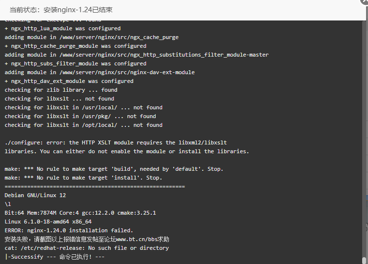Click the log scrollbar thumb at bottom

pyautogui.click(x=364, y=260)
